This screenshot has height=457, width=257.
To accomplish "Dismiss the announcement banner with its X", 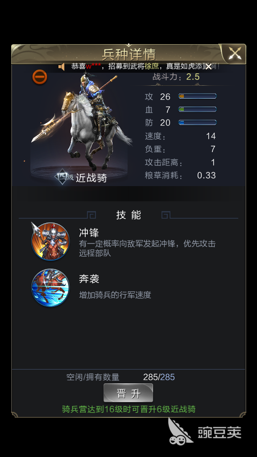I will pos(208,66).
